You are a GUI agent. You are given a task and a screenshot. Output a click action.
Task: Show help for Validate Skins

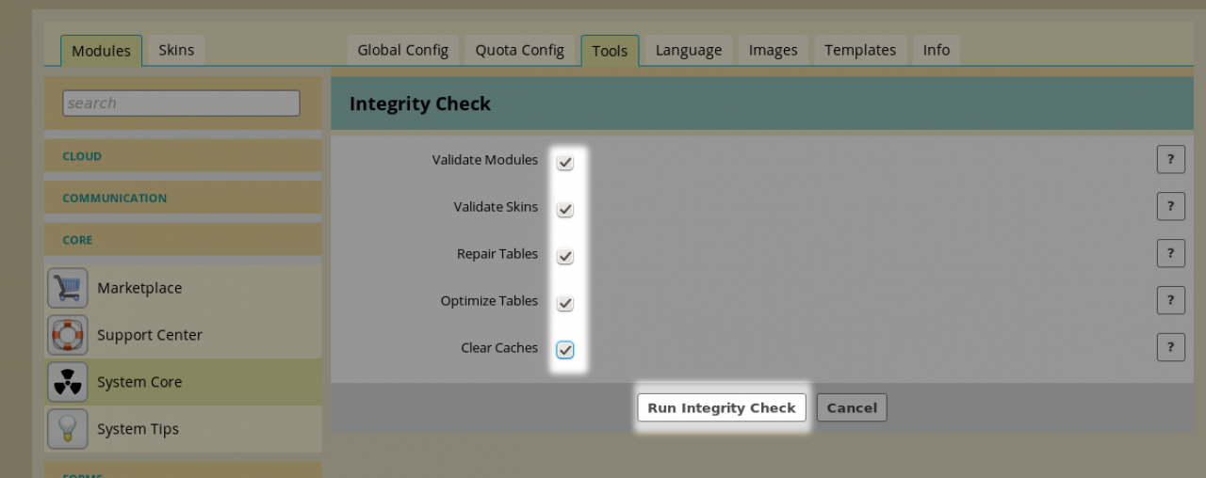click(x=1170, y=207)
